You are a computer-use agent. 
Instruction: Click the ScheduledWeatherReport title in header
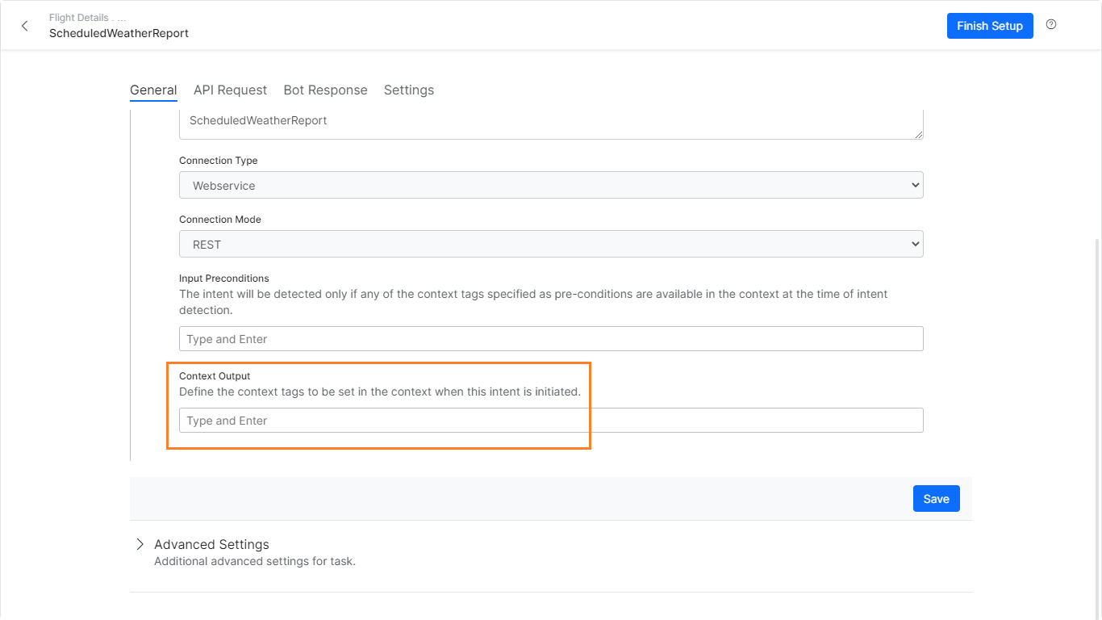(x=119, y=33)
